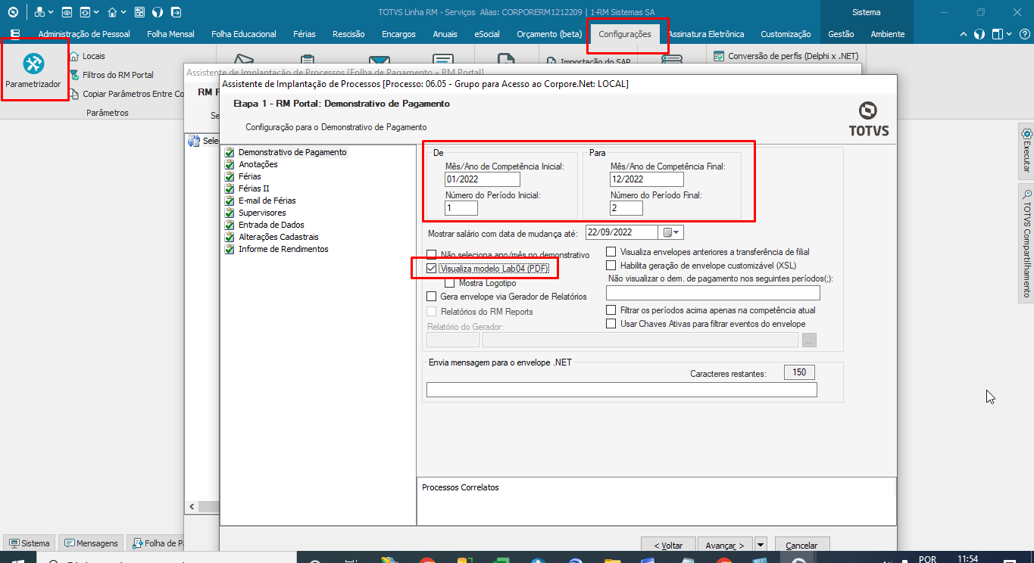Open Copiar Parâmetros Entre Coligadas
Image resolution: width=1034 pixels, height=563 pixels.
click(x=127, y=94)
